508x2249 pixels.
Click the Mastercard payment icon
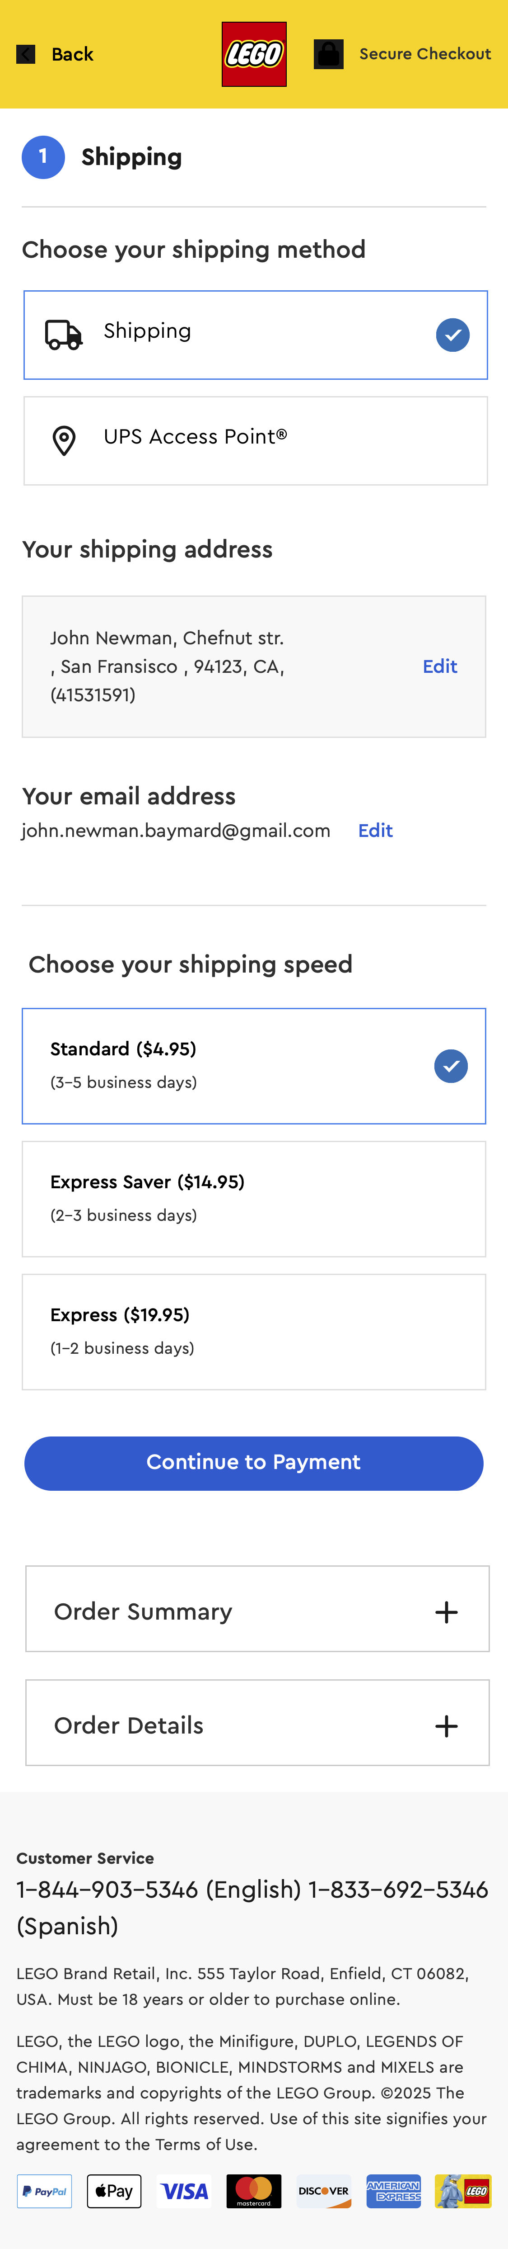click(254, 2191)
